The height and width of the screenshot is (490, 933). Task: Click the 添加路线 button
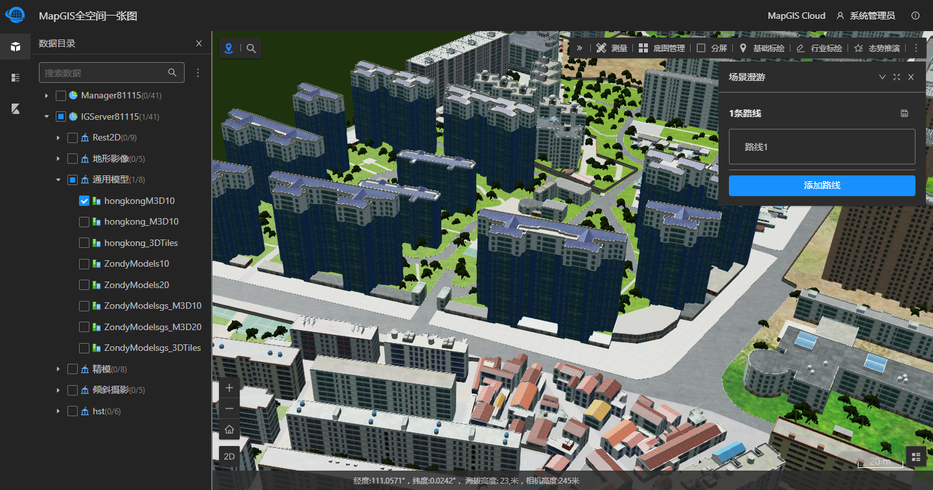(822, 185)
